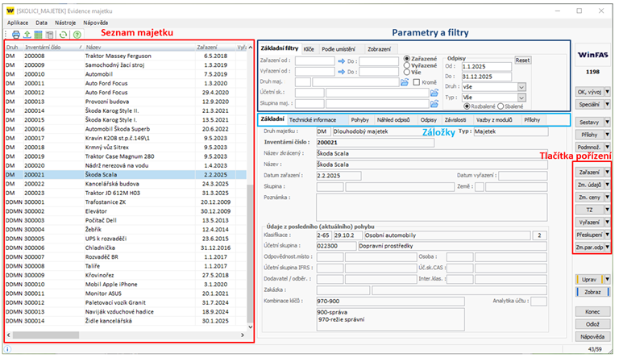Image resolution: width=619 pixels, height=358 pixels.
Task: Select the row Mobil Apple iPhone
Action: tap(126, 285)
